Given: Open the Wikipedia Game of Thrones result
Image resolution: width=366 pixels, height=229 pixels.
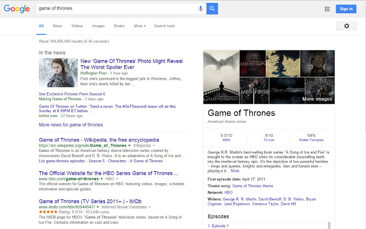Looking at the screenshot, I should point(99,140).
